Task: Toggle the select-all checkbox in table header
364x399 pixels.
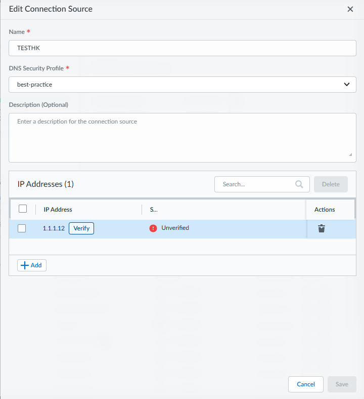Action: coord(22,209)
